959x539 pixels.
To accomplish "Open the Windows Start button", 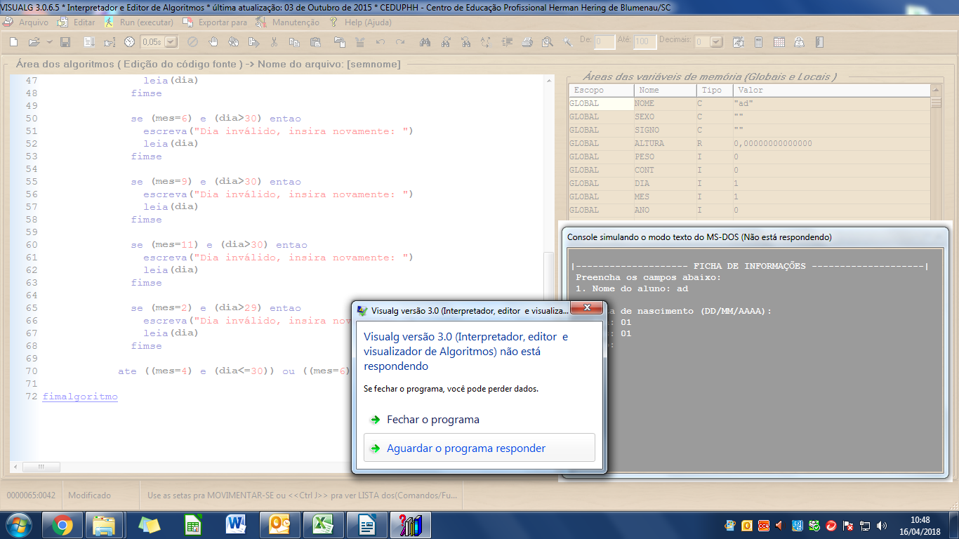I will (x=18, y=525).
